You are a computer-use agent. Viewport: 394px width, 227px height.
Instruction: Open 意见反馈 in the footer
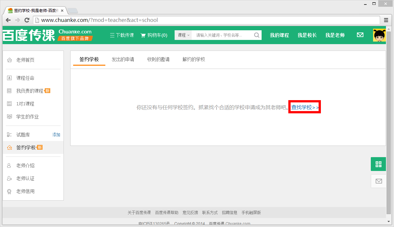190,213
